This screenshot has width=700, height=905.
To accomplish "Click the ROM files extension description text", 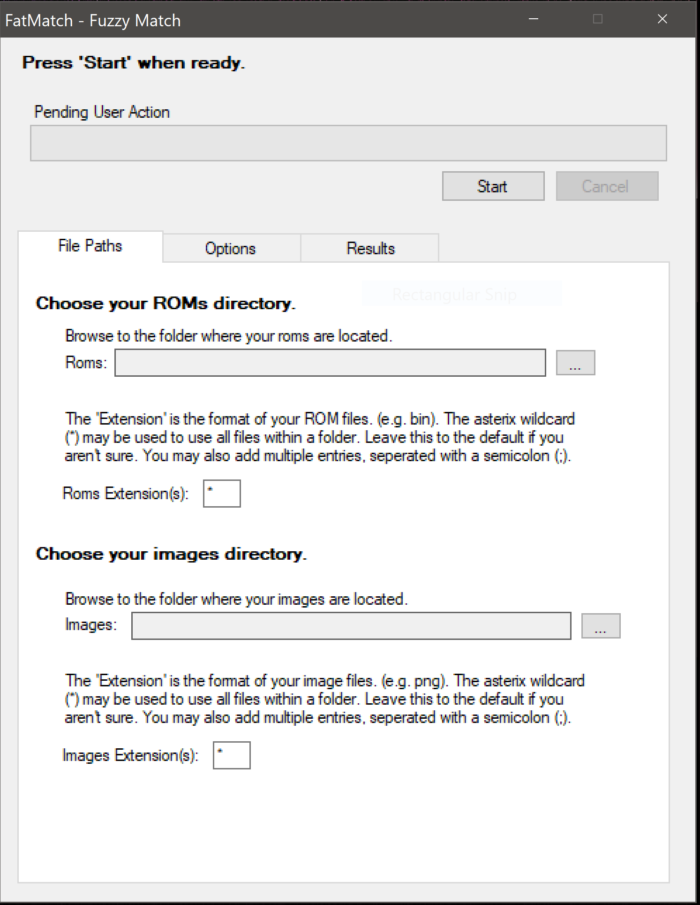I will pyautogui.click(x=320, y=437).
